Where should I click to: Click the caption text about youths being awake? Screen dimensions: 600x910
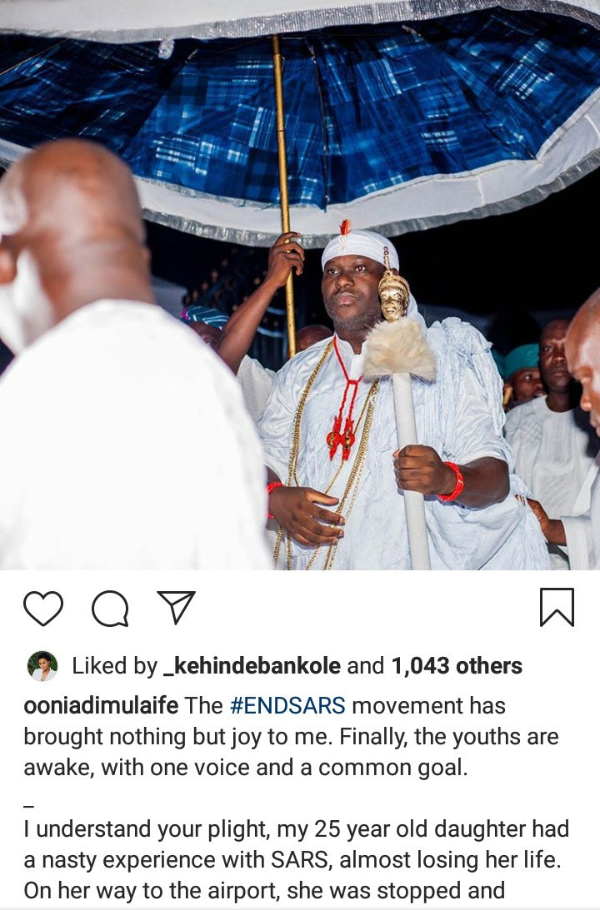point(290,752)
